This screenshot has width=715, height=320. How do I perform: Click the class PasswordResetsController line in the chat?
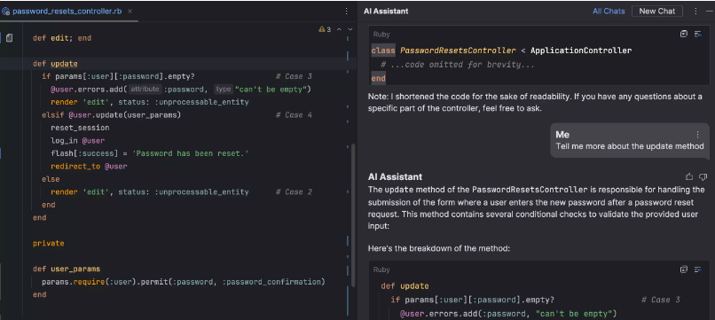click(x=501, y=51)
